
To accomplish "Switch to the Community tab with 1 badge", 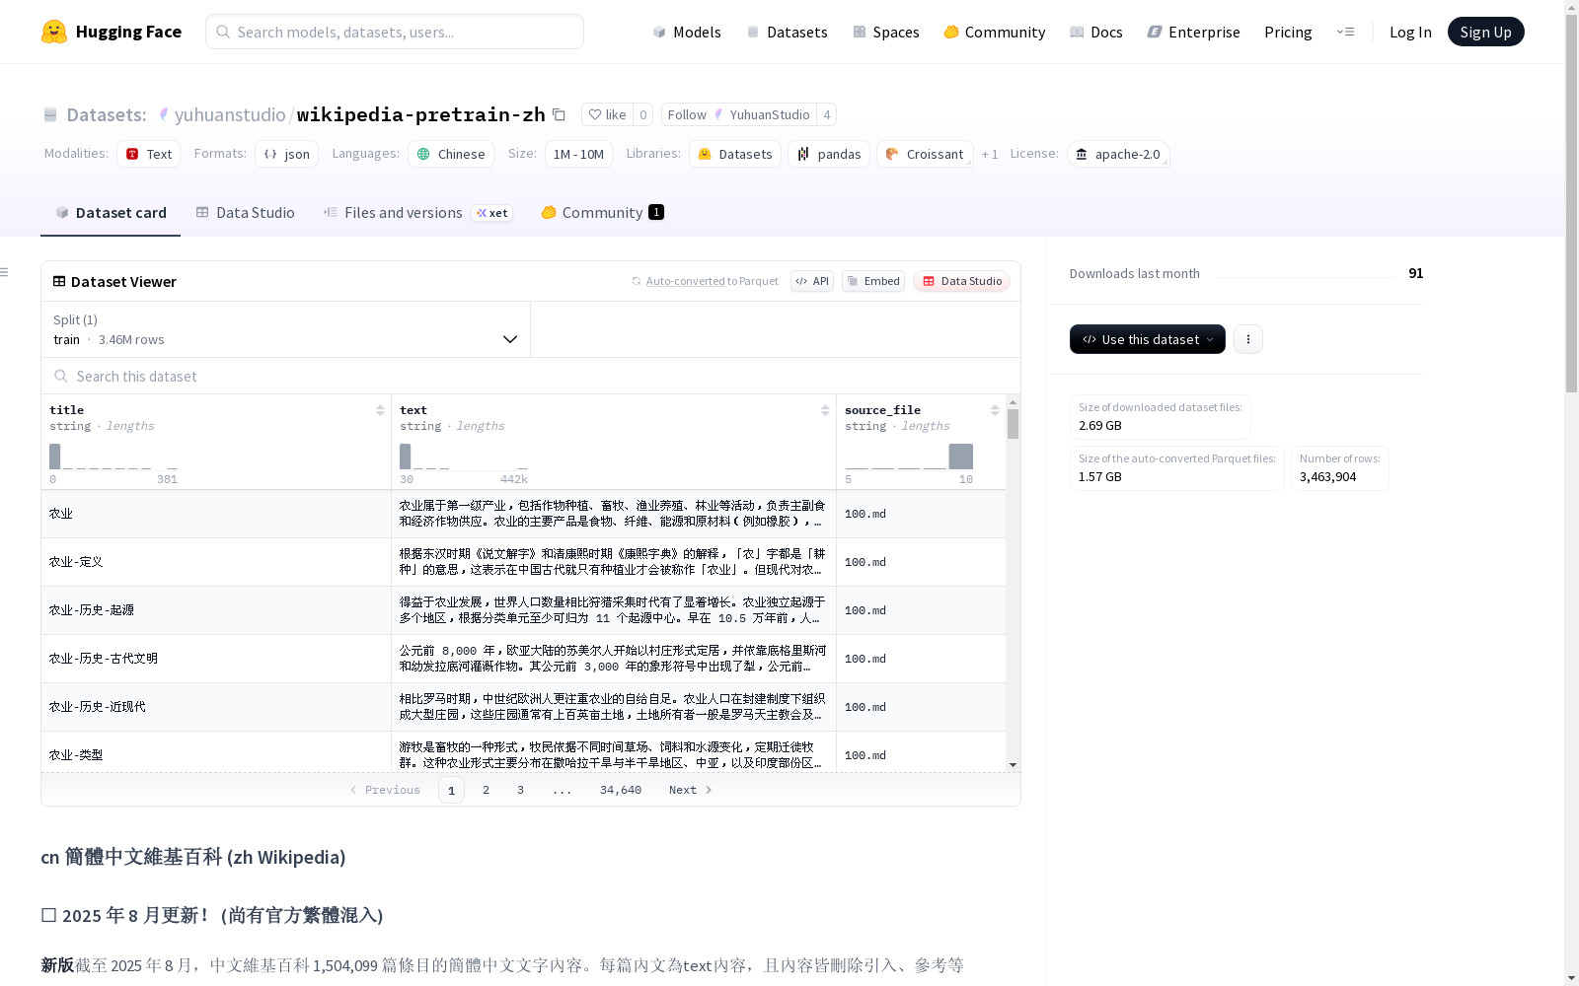I will pos(602,213).
